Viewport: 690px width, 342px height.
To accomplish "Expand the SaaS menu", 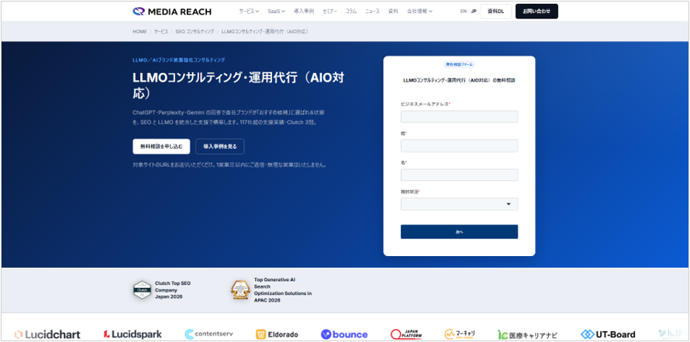I will point(276,12).
